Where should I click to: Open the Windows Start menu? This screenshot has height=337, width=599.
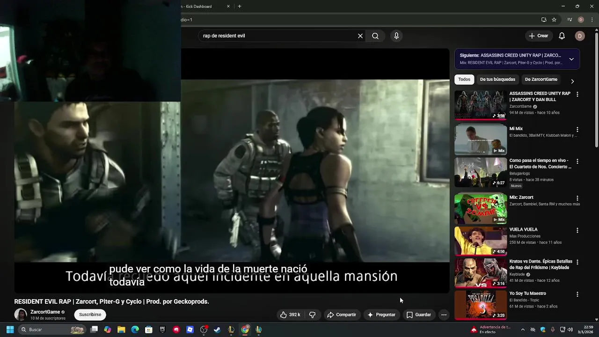tap(10, 330)
